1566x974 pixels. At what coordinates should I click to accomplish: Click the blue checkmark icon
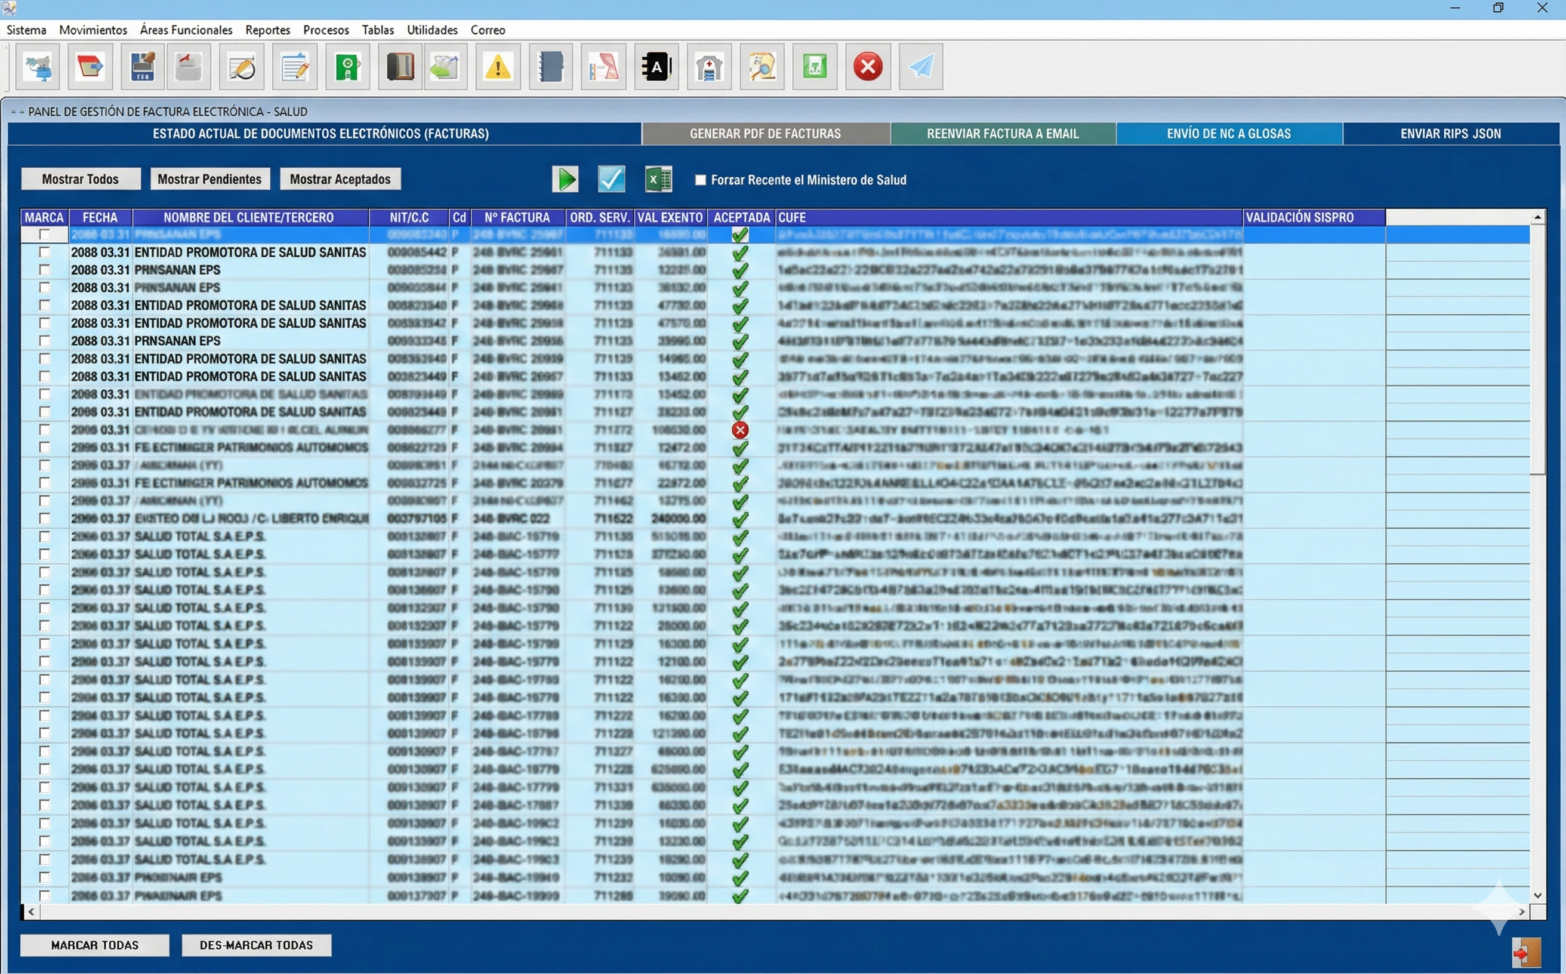point(611,179)
